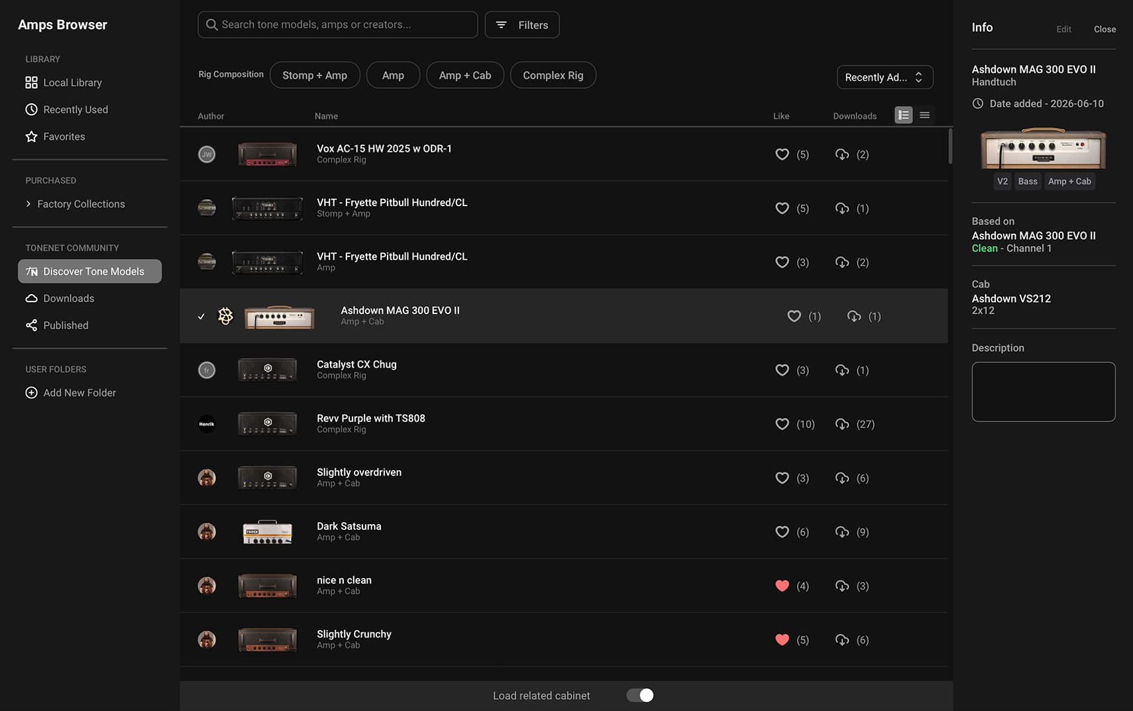Screen dimensions: 1133x711
Task: Open the Recently Added sort dropdown
Action: click(885, 77)
